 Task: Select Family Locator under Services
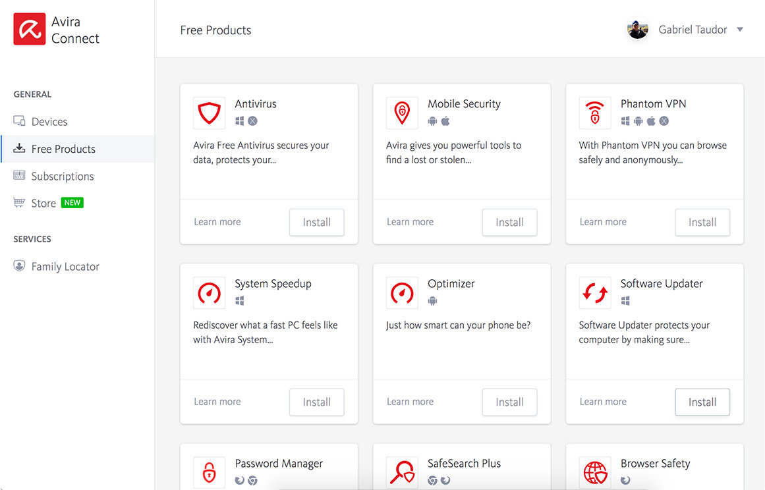pyautogui.click(x=65, y=267)
